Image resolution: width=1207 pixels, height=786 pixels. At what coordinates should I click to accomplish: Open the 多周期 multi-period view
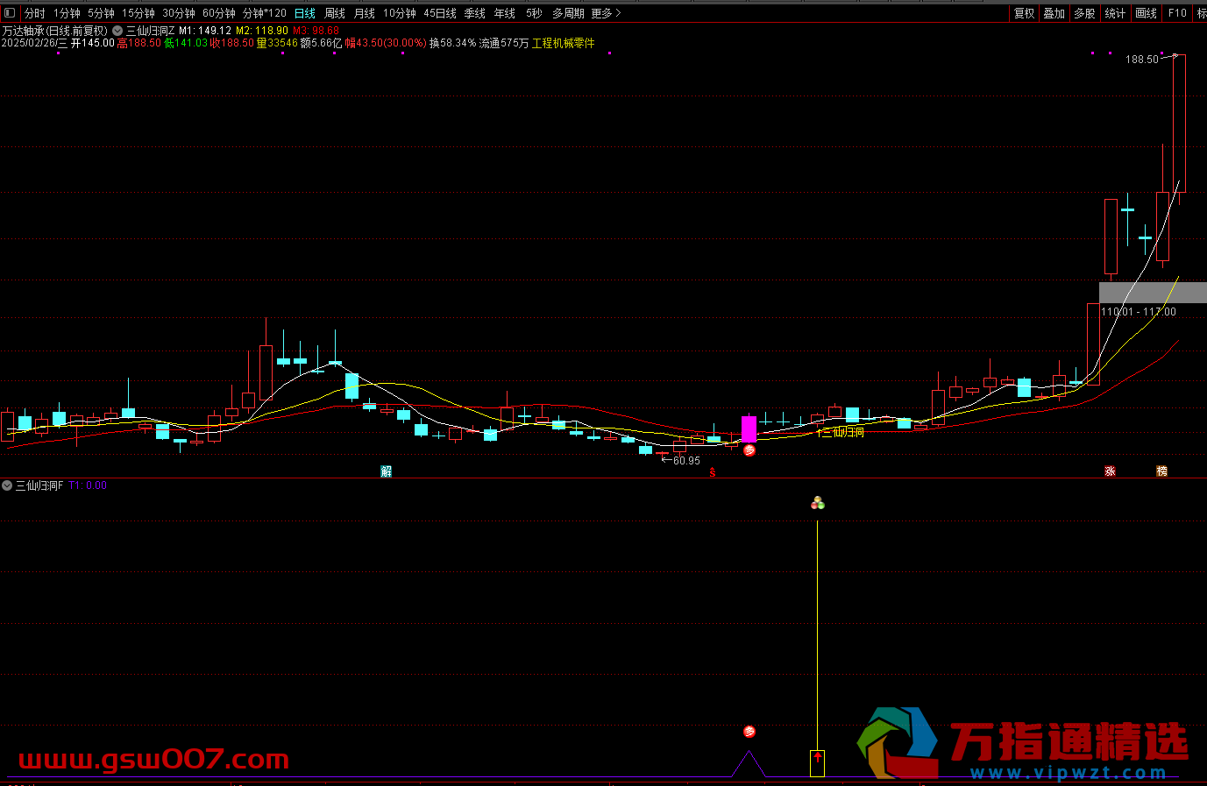pos(568,13)
